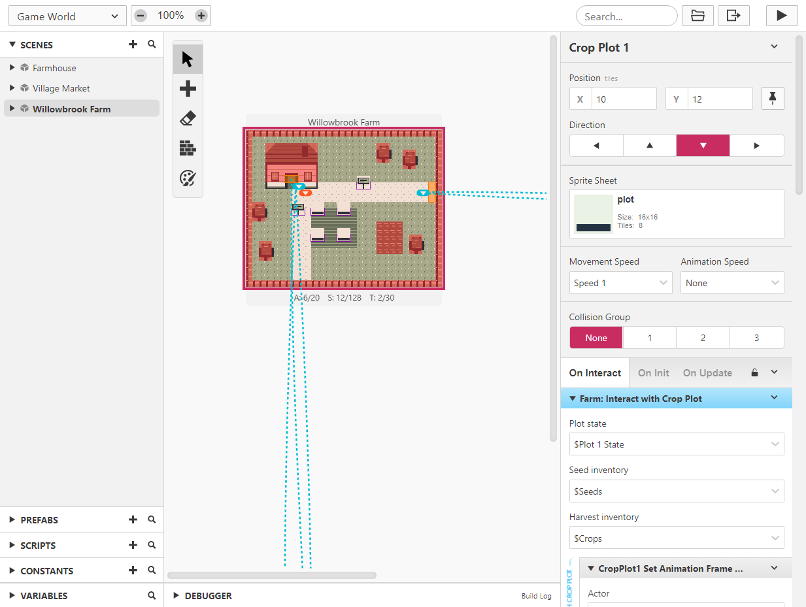Add a new script
Viewport: 806px width, 607px height.
[133, 545]
